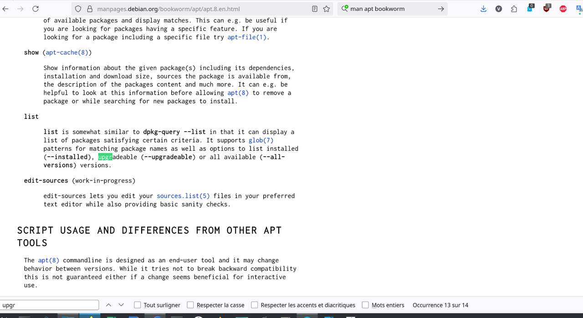Open apt(8) link in script usage paragraph
This screenshot has width=583, height=318.
click(x=49, y=260)
